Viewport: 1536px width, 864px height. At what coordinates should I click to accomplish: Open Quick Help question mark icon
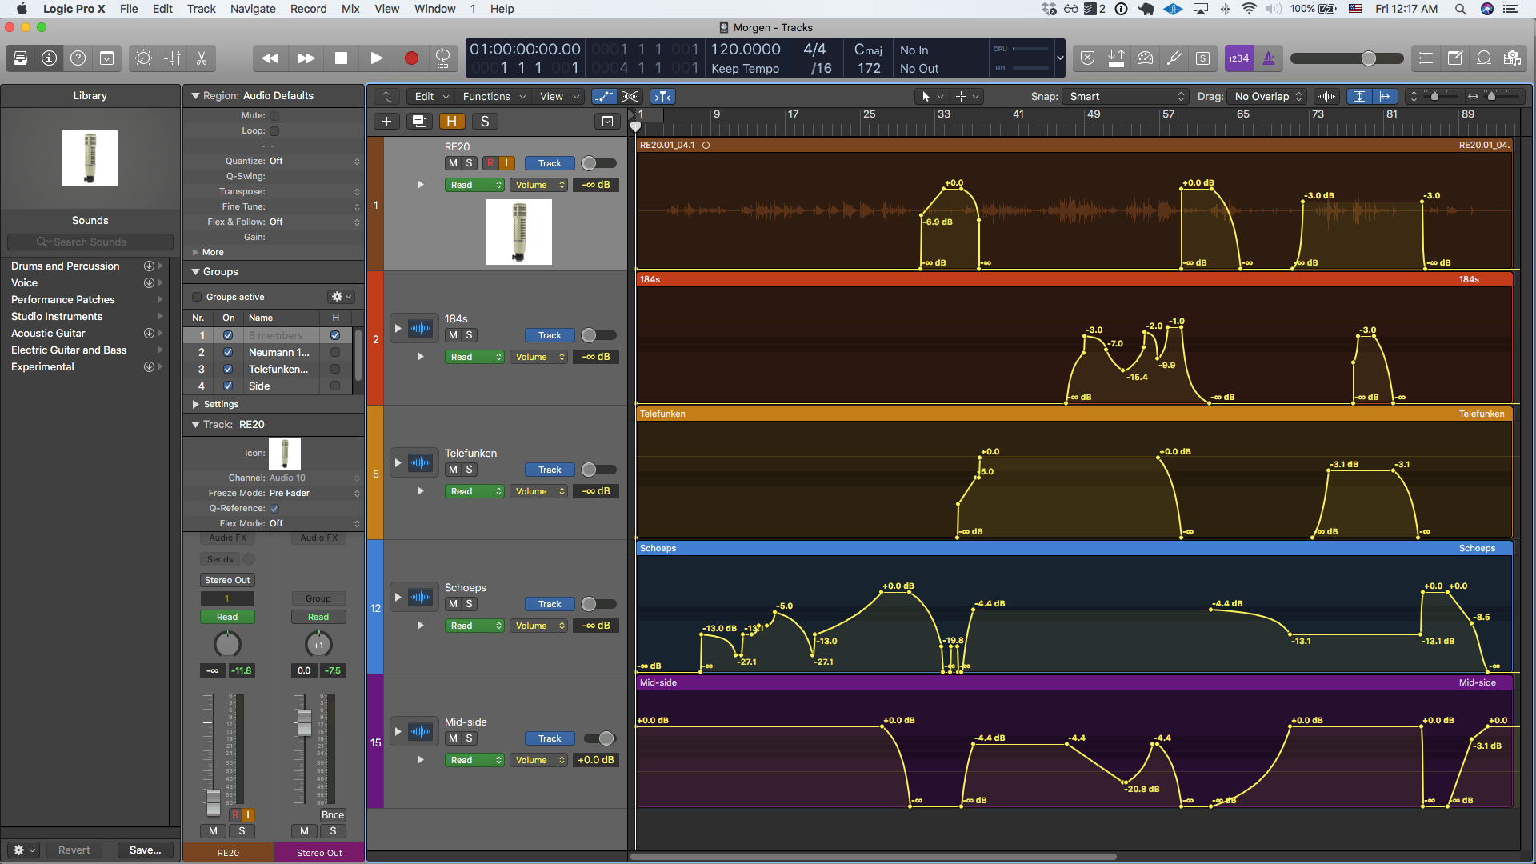tap(78, 58)
